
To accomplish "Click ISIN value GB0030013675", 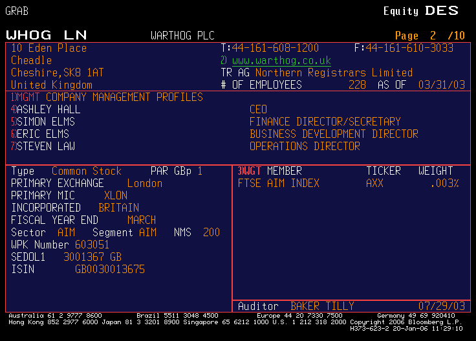I will point(110,269).
